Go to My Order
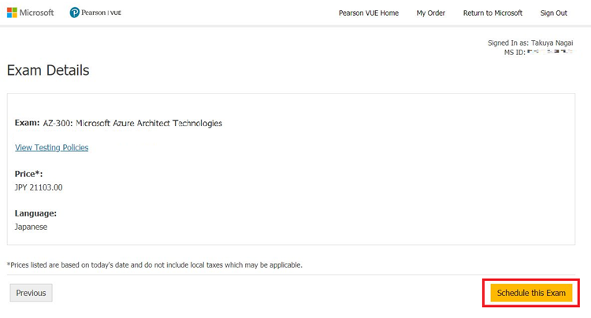 click(430, 13)
